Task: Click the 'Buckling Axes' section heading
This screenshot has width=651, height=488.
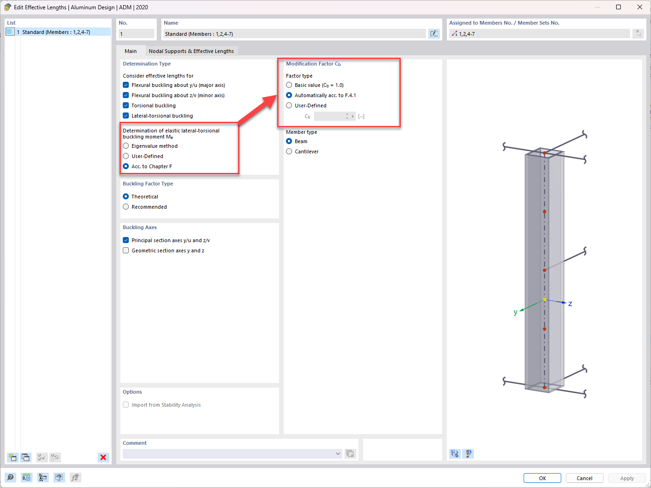Action: click(139, 227)
